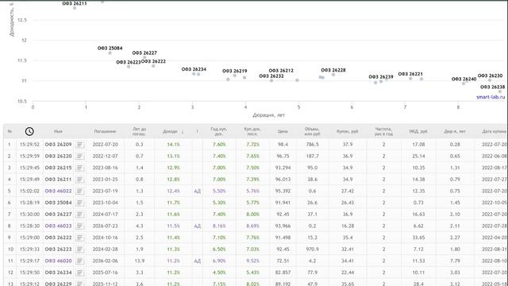This screenshot has height=286, width=508.
Task: Click price value 93.294
Action: tap(283, 168)
